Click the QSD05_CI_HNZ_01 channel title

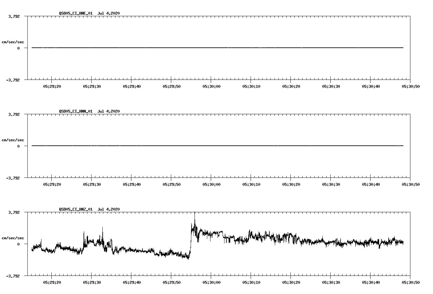pos(76,209)
